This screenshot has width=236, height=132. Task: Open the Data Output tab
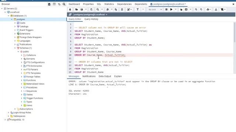point(105,76)
